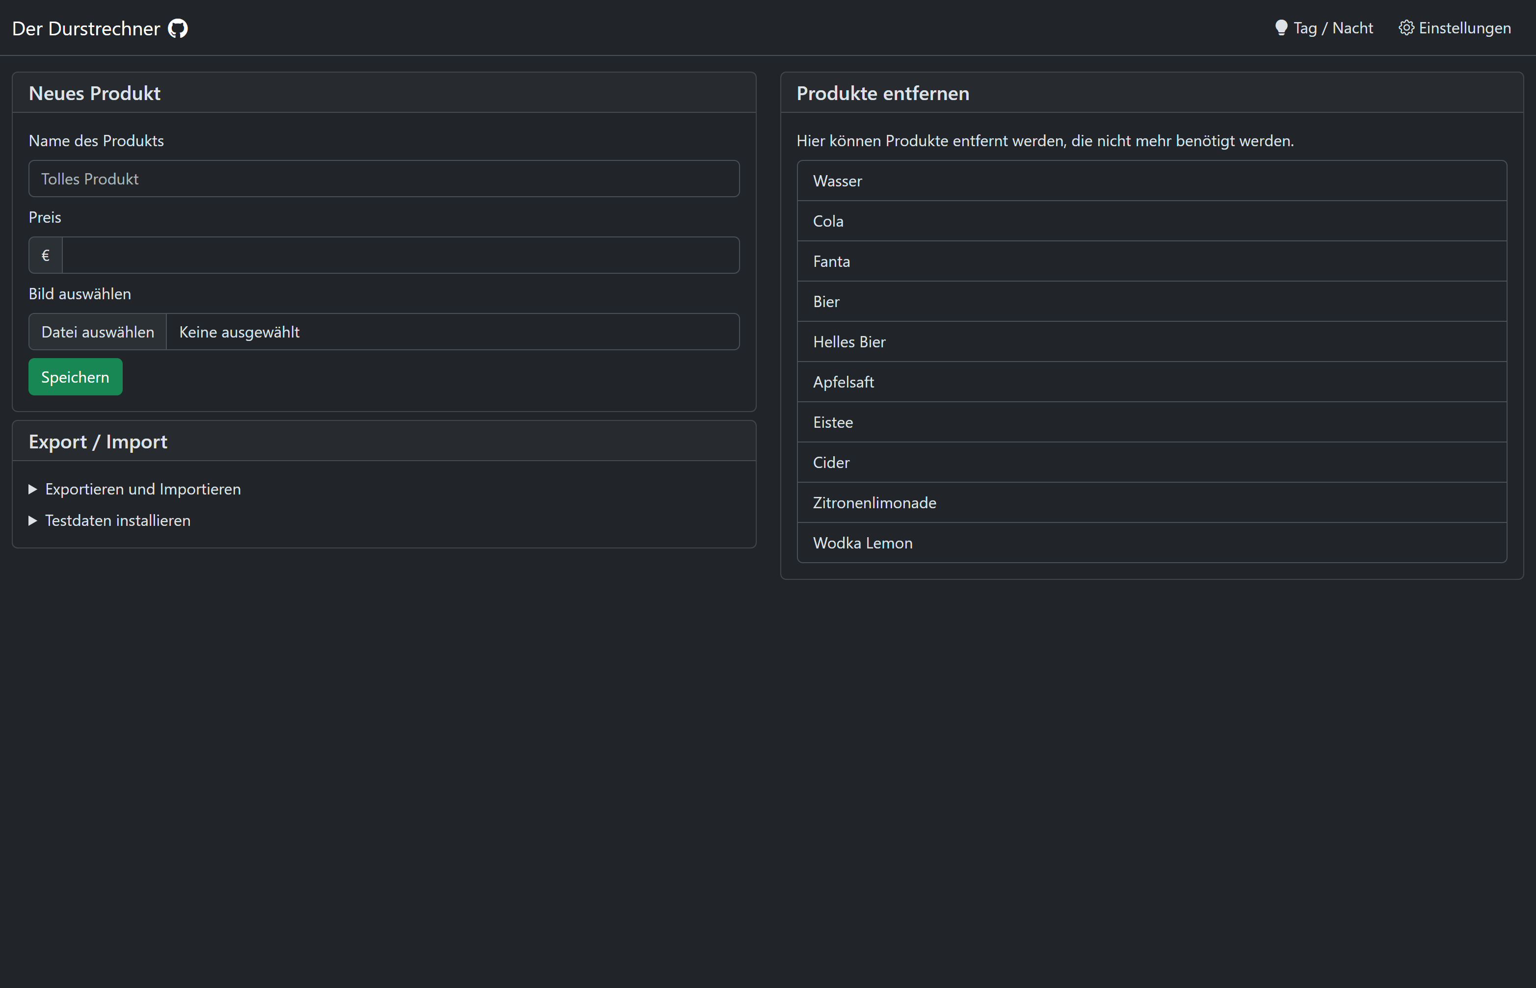Click Datei auswählen file button

(x=98, y=332)
